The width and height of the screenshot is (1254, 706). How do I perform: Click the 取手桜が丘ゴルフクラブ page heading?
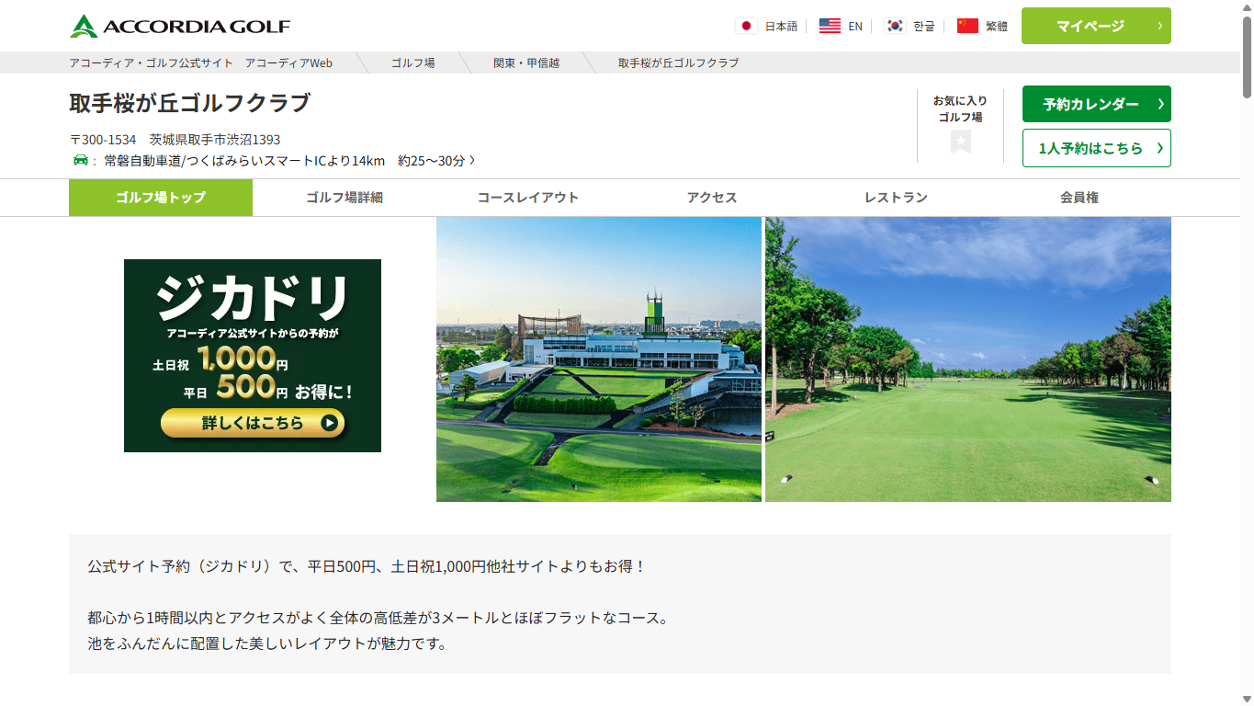[x=190, y=103]
